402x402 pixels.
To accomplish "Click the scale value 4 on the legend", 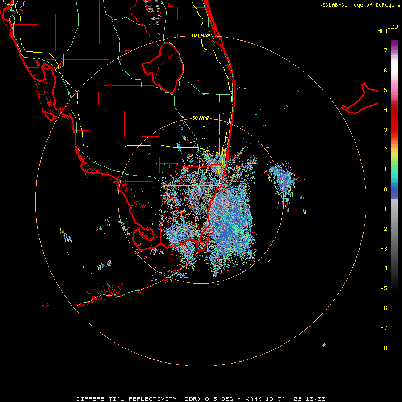I will click(385, 110).
